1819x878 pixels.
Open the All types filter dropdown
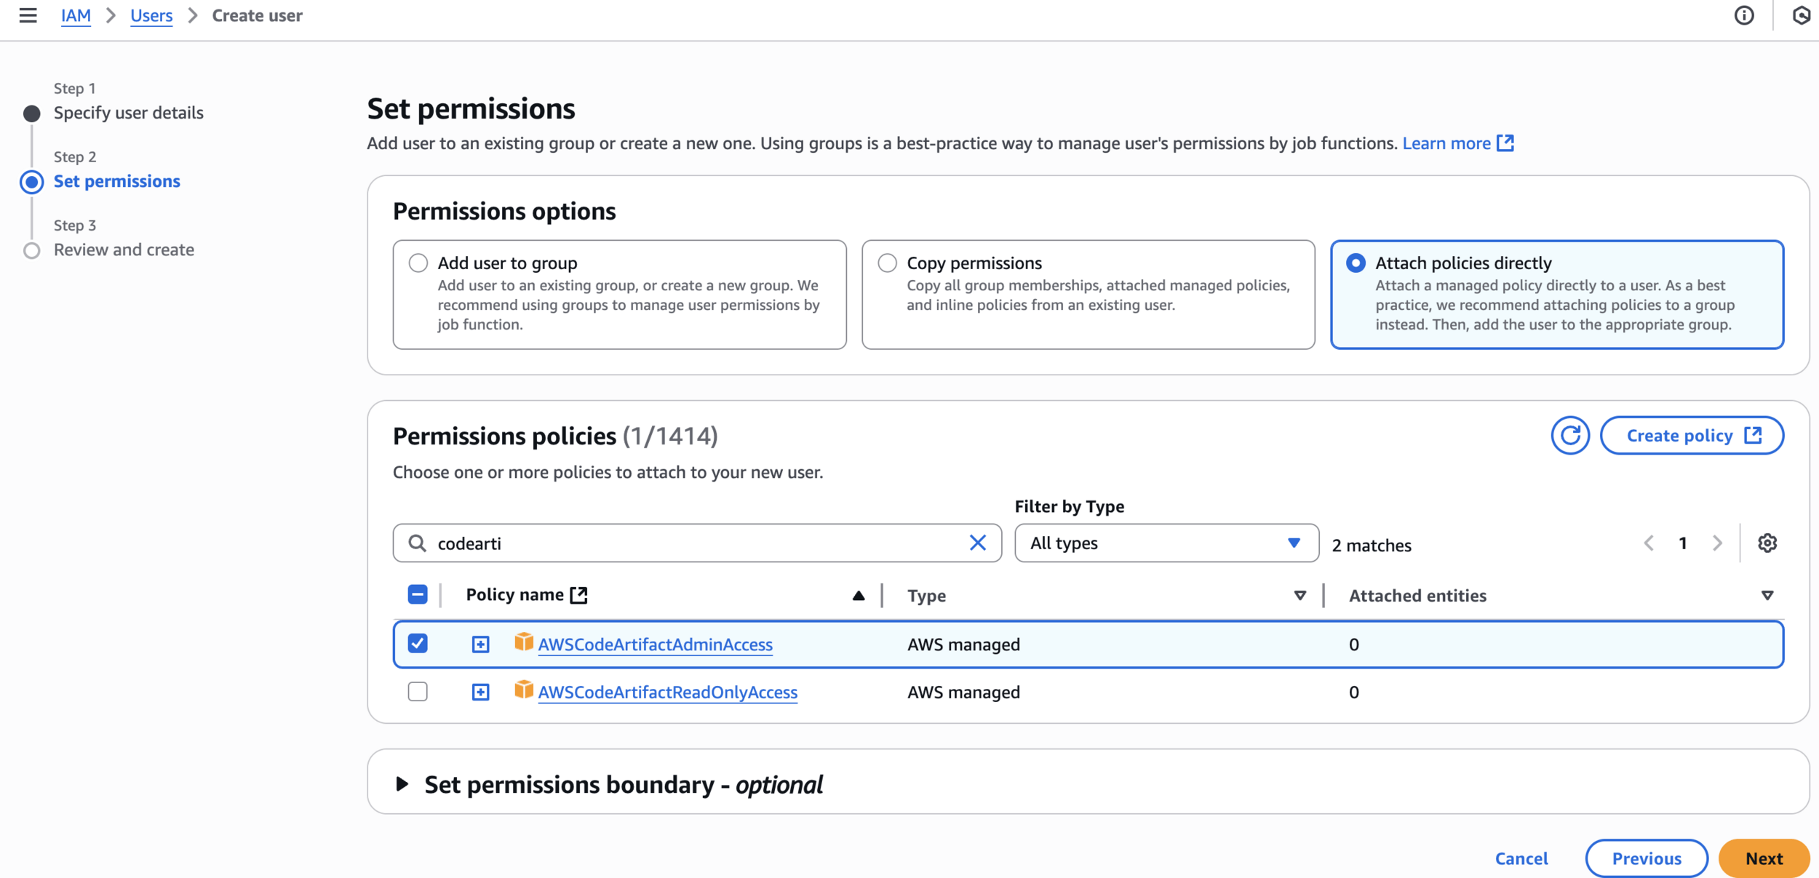coord(1166,543)
